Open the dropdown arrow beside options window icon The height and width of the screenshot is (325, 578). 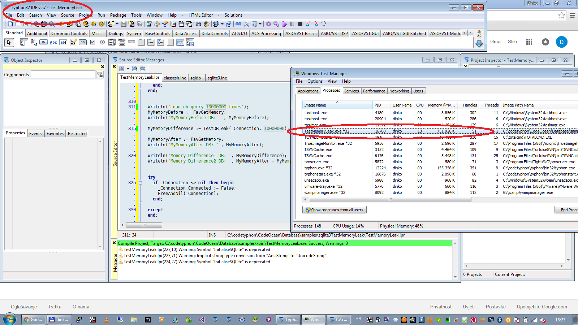point(260,24)
